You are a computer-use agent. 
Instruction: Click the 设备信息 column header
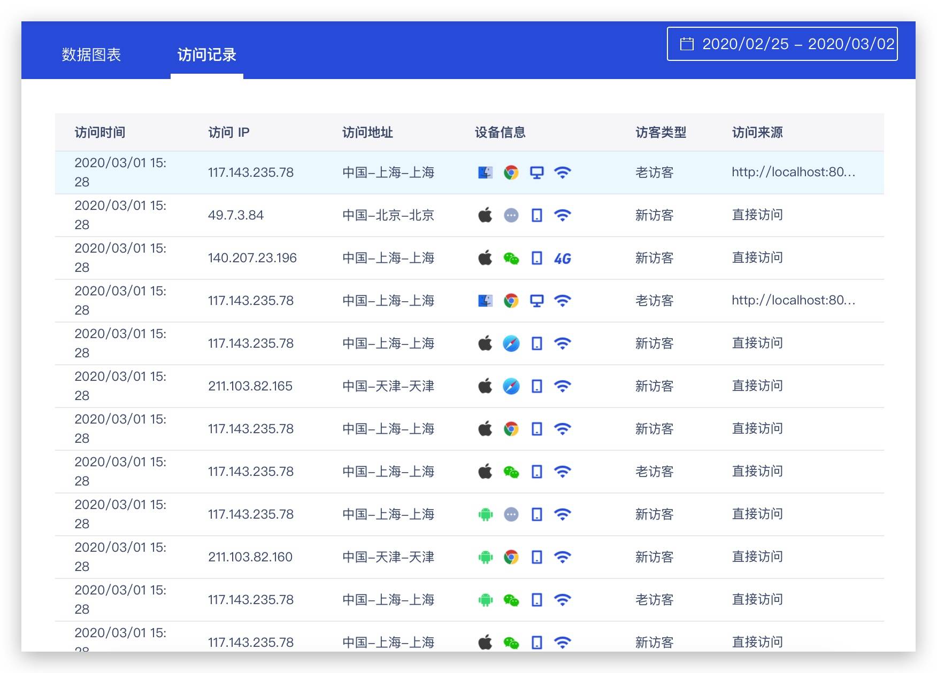coord(500,132)
